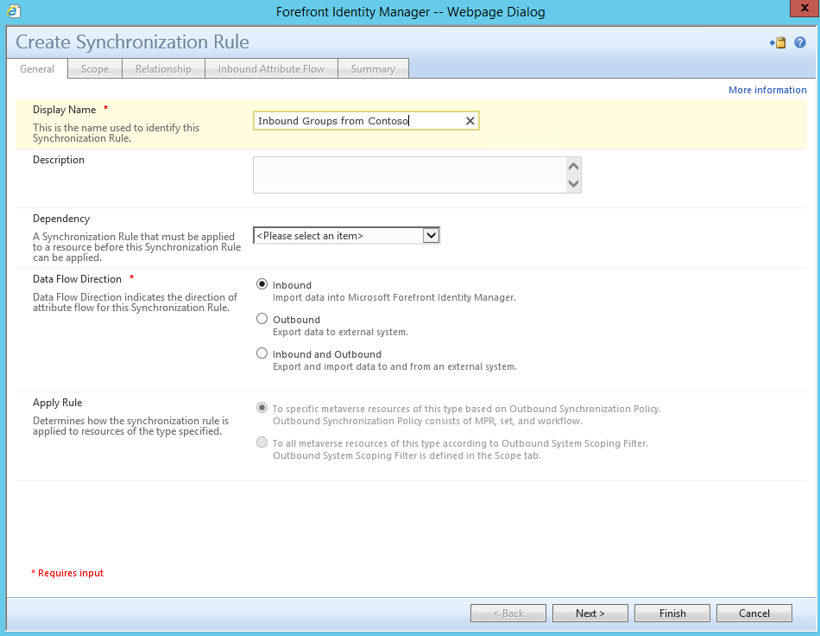Viewport: 820px width, 636px height.
Task: Click the Next button
Action: click(x=590, y=613)
